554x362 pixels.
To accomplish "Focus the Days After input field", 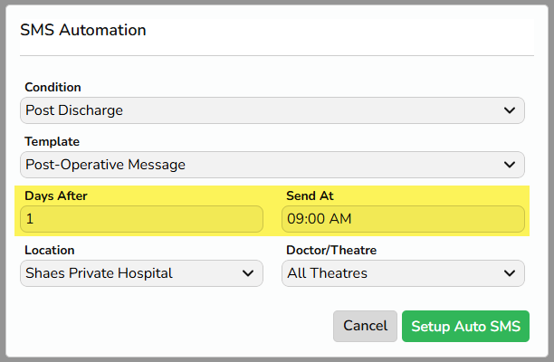I will (x=141, y=219).
